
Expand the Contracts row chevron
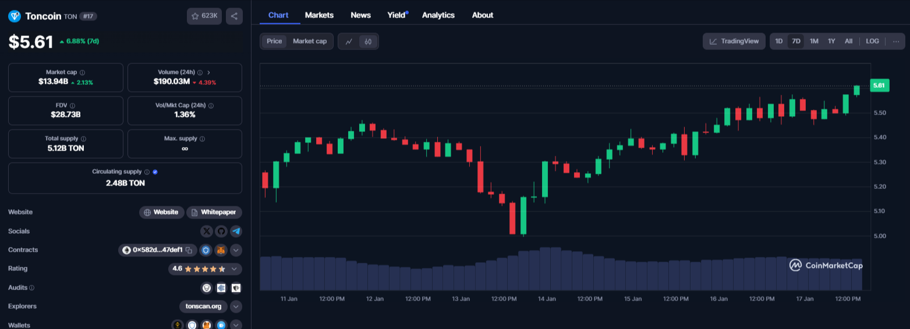236,250
